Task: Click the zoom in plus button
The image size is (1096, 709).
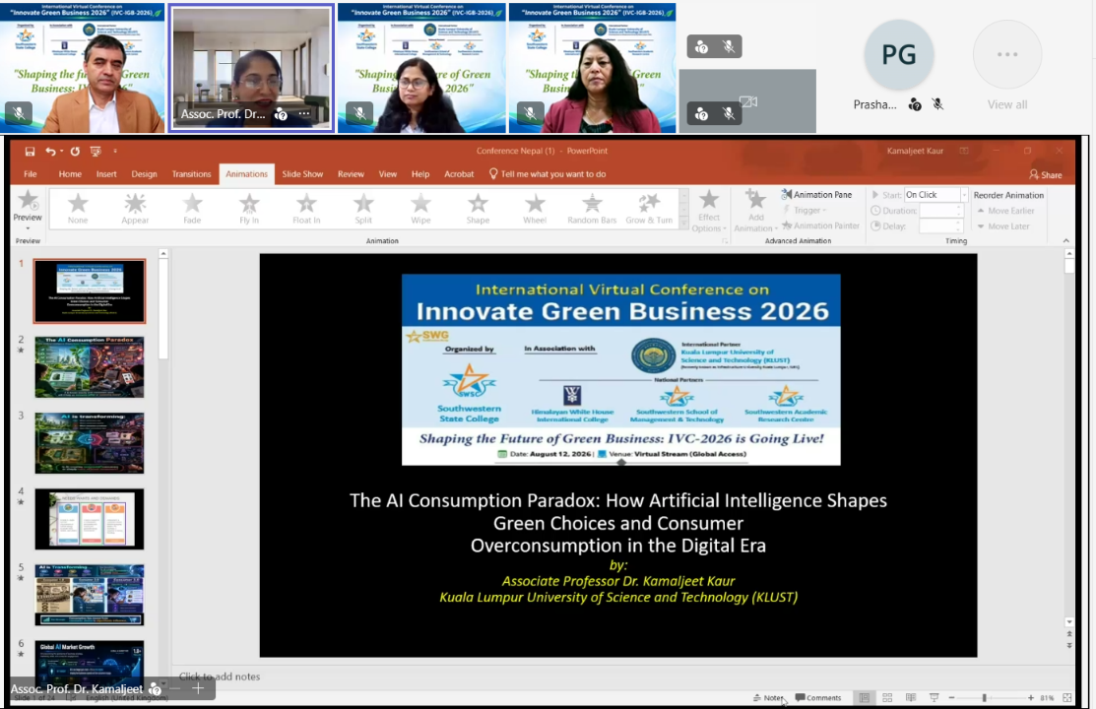Action: pos(1030,698)
